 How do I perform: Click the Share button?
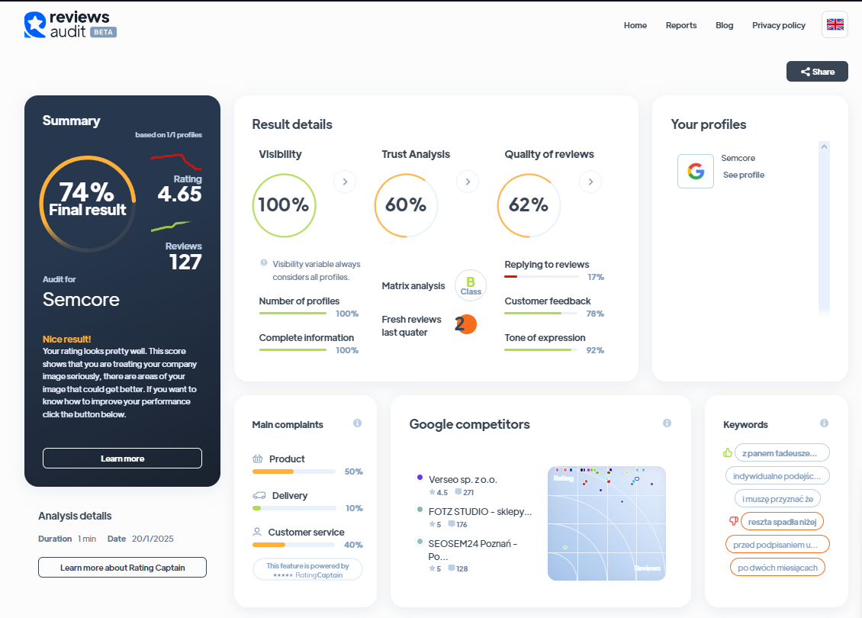[817, 72]
